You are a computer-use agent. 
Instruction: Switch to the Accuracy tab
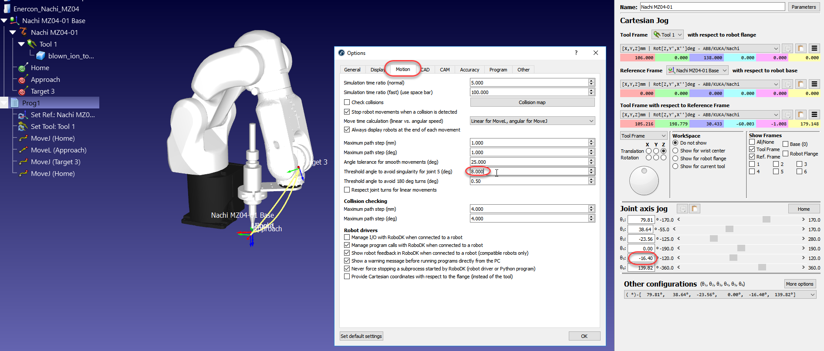[469, 70]
